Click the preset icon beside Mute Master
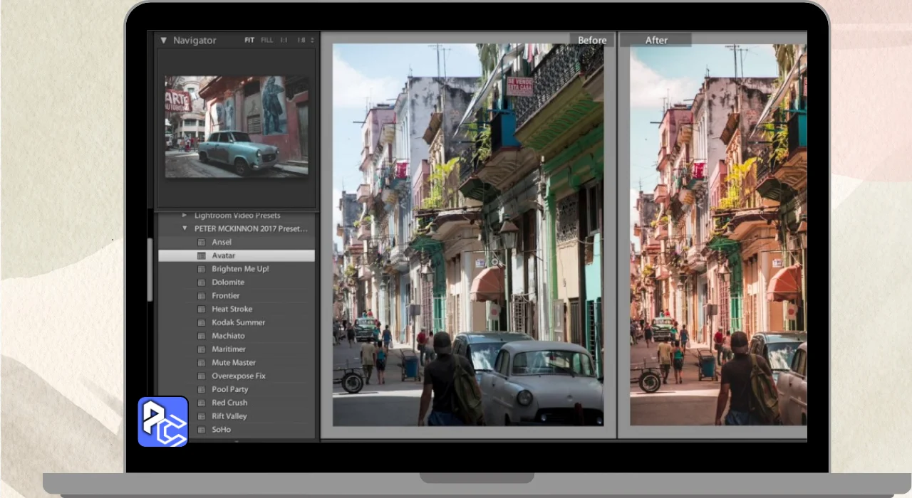Image resolution: width=912 pixels, height=498 pixels. click(x=202, y=363)
